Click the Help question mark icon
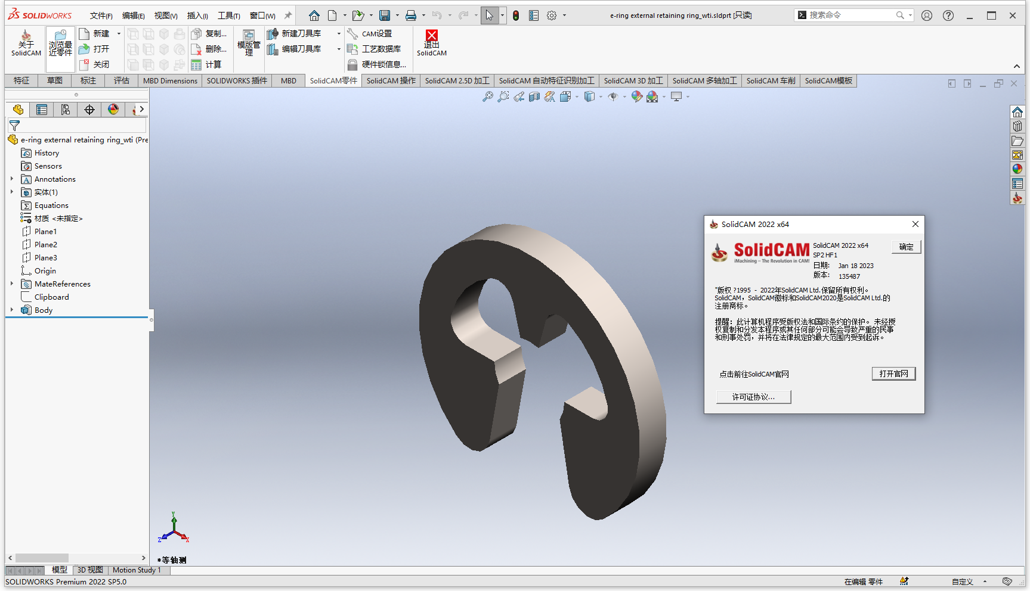1030x591 pixels. click(x=948, y=15)
